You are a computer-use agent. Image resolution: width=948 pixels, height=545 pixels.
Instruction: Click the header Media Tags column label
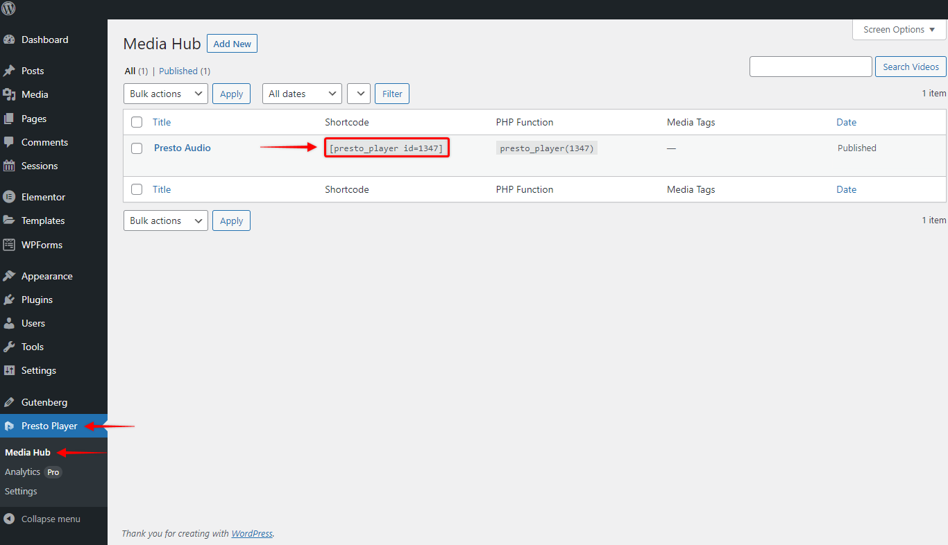pos(691,122)
